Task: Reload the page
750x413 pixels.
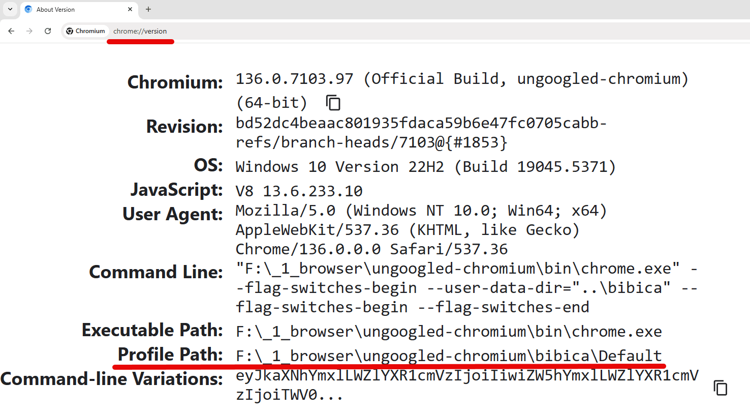Action: [48, 31]
